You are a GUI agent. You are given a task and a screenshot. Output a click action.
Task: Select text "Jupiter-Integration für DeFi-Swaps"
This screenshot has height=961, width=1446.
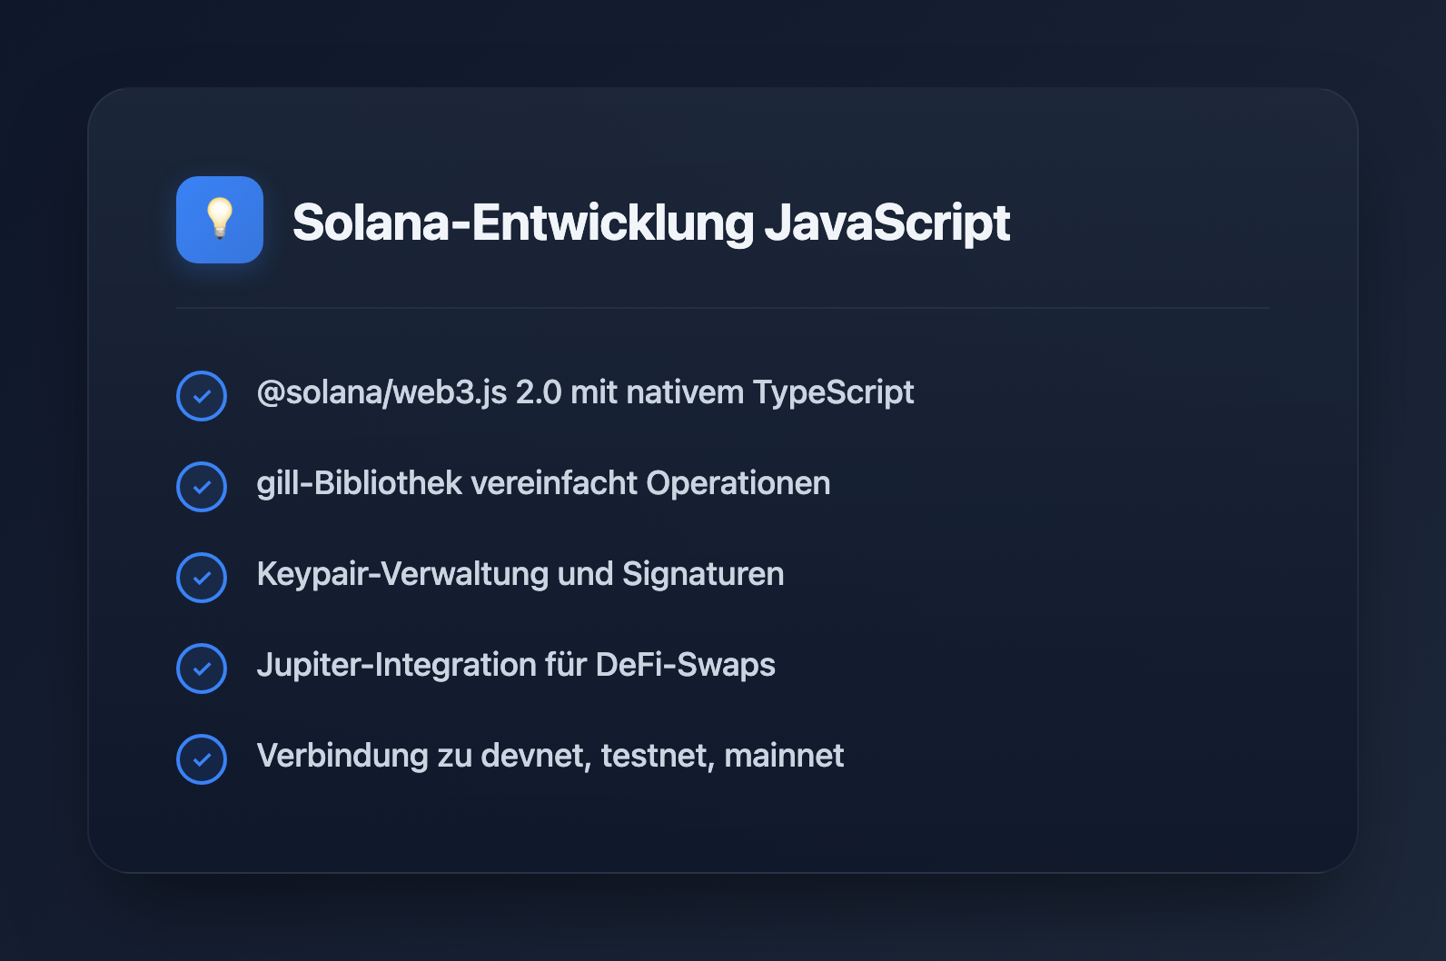point(516,665)
